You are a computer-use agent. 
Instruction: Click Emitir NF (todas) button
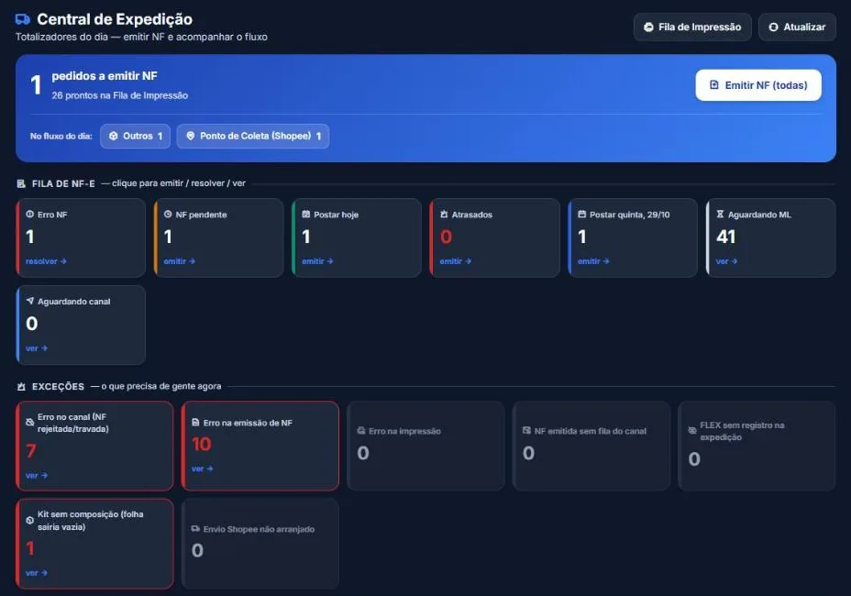758,85
